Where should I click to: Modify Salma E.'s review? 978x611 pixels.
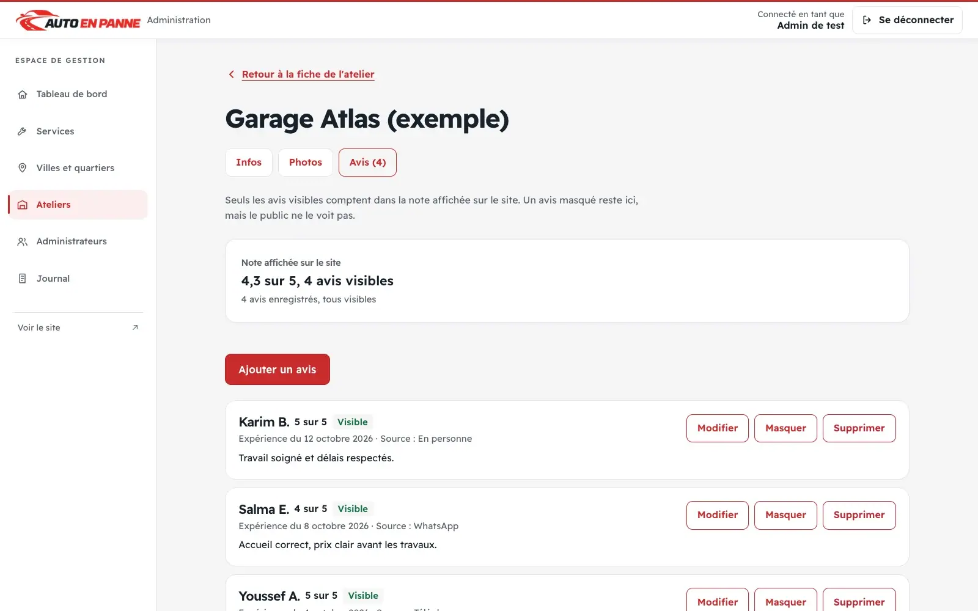718,515
